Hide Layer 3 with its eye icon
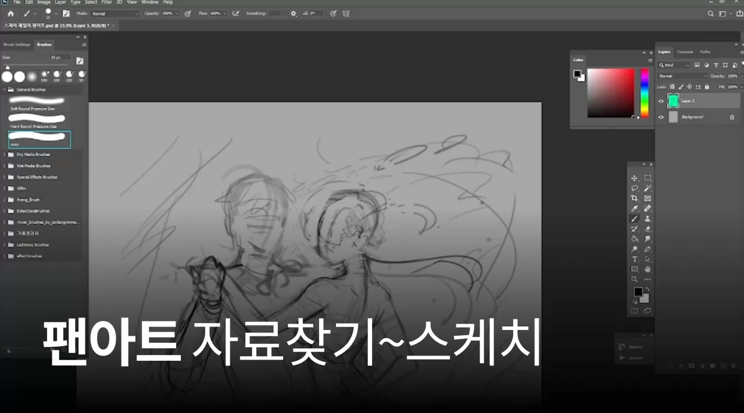The width and height of the screenshot is (744, 413). tap(661, 101)
